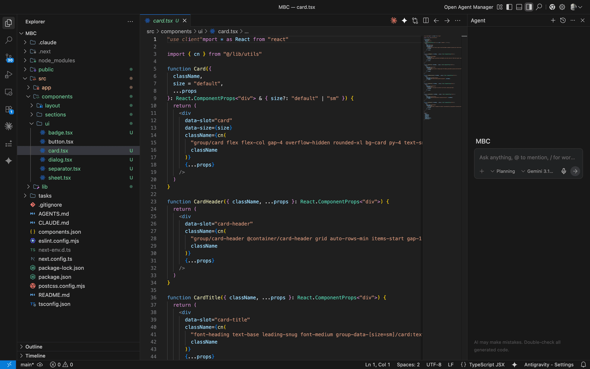The width and height of the screenshot is (590, 369).
Task: Toggle the primary side bar visibility
Action: pyautogui.click(x=509, y=7)
